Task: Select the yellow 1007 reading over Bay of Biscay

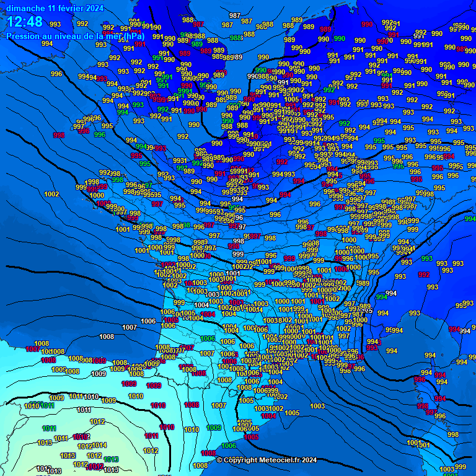Action: pos(130,327)
